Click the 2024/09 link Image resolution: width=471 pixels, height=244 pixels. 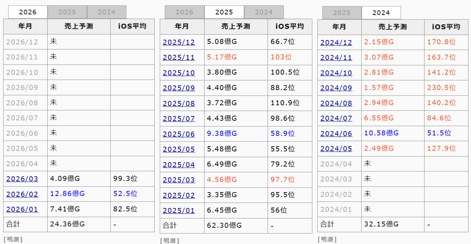(x=336, y=88)
